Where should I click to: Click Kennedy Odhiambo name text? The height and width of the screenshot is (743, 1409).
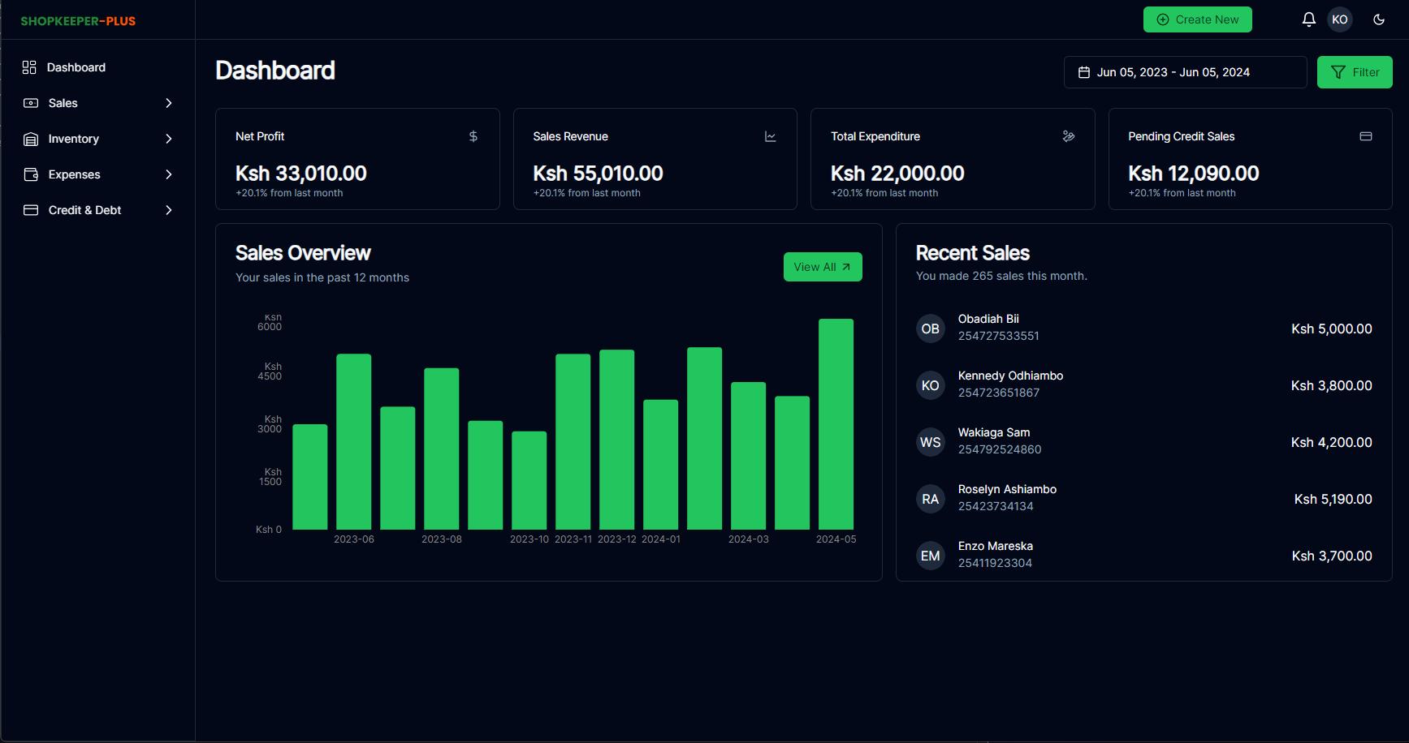coord(1010,376)
